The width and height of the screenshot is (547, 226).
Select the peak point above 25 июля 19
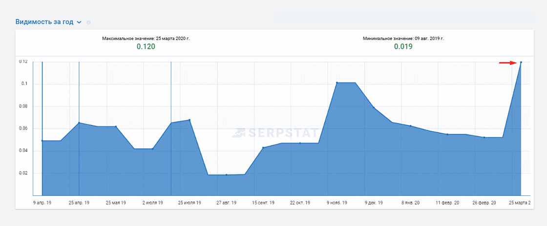point(189,120)
